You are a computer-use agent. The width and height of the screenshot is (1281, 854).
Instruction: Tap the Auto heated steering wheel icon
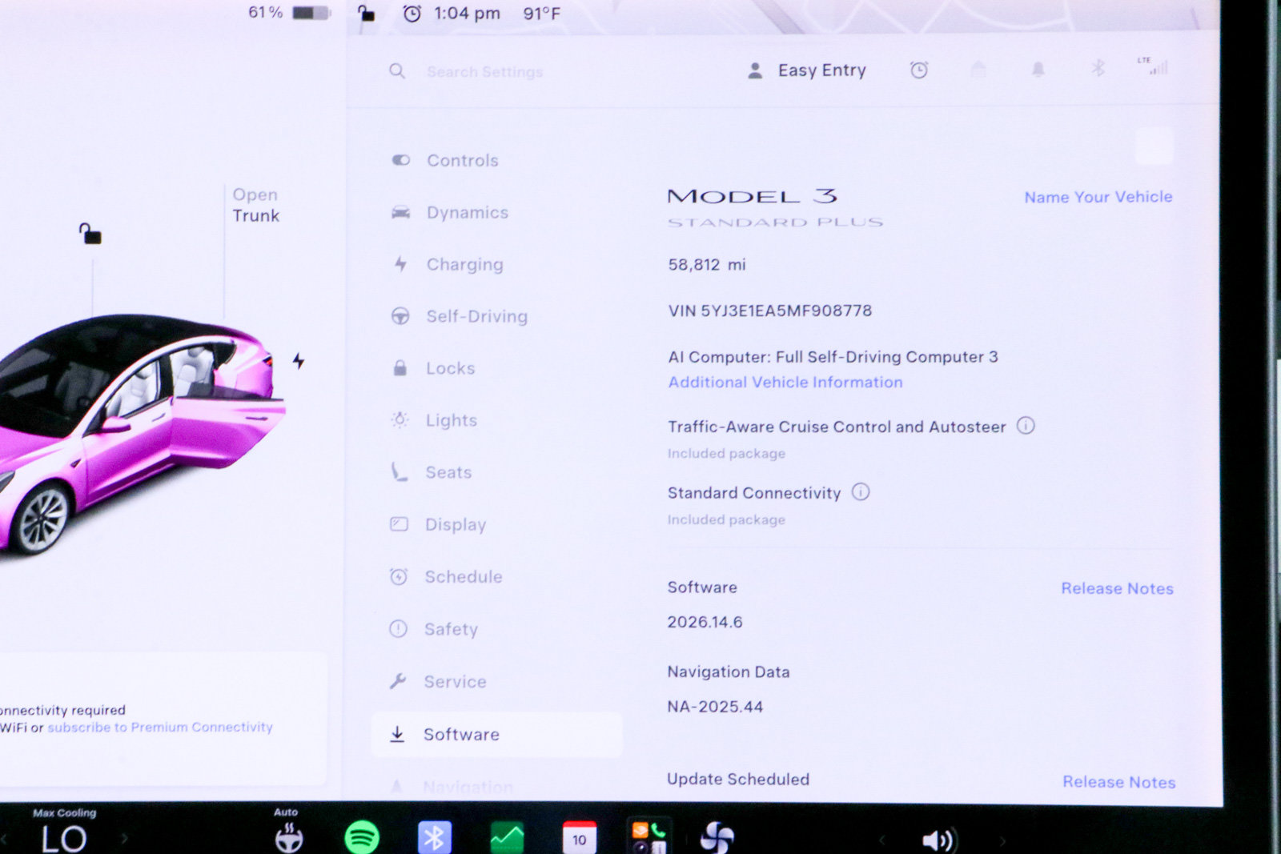pyautogui.click(x=288, y=837)
